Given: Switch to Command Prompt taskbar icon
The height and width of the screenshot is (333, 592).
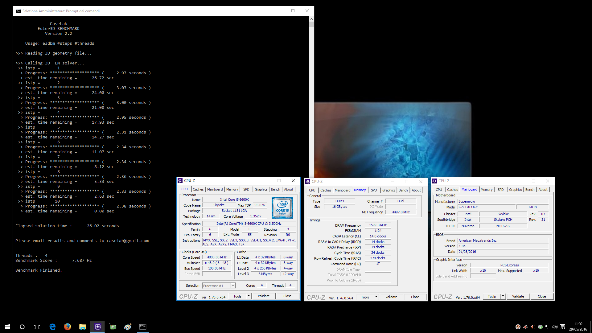Looking at the screenshot, I should pyautogui.click(x=143, y=327).
